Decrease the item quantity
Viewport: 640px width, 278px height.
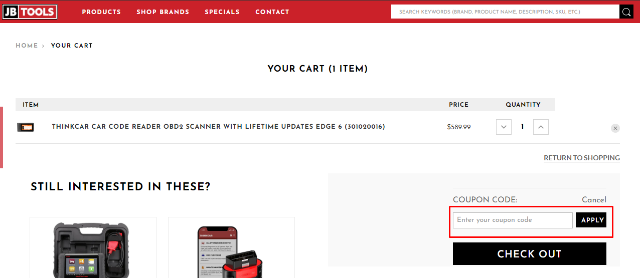point(504,127)
